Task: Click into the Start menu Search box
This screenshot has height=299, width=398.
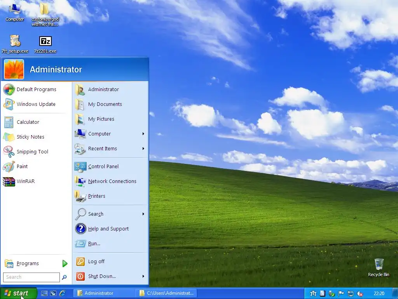Action: click(31, 277)
